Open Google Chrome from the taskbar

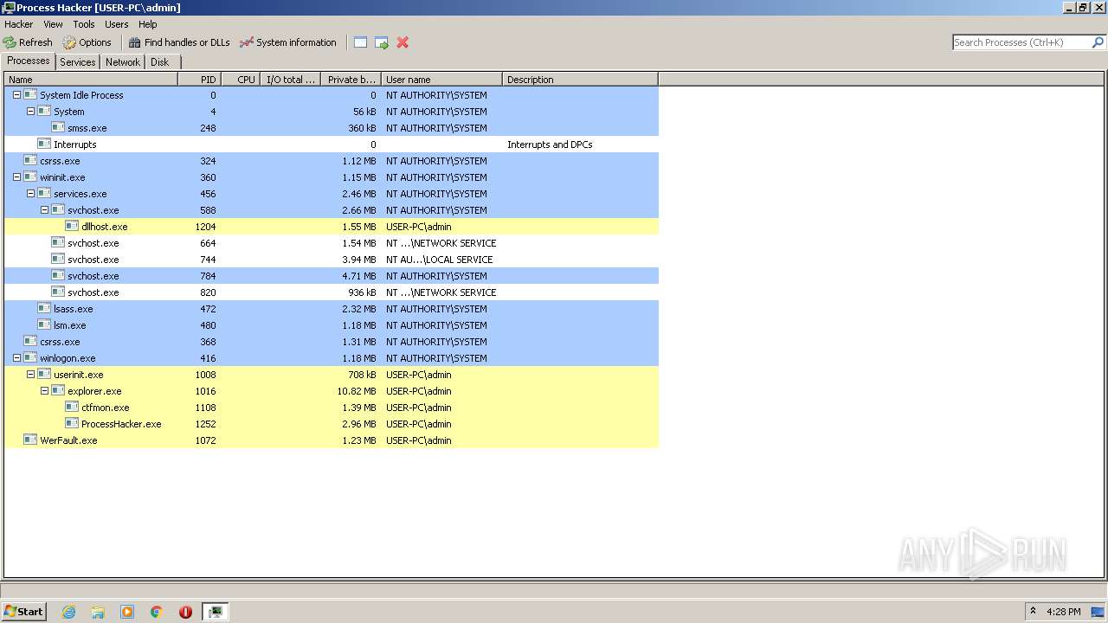(x=157, y=612)
